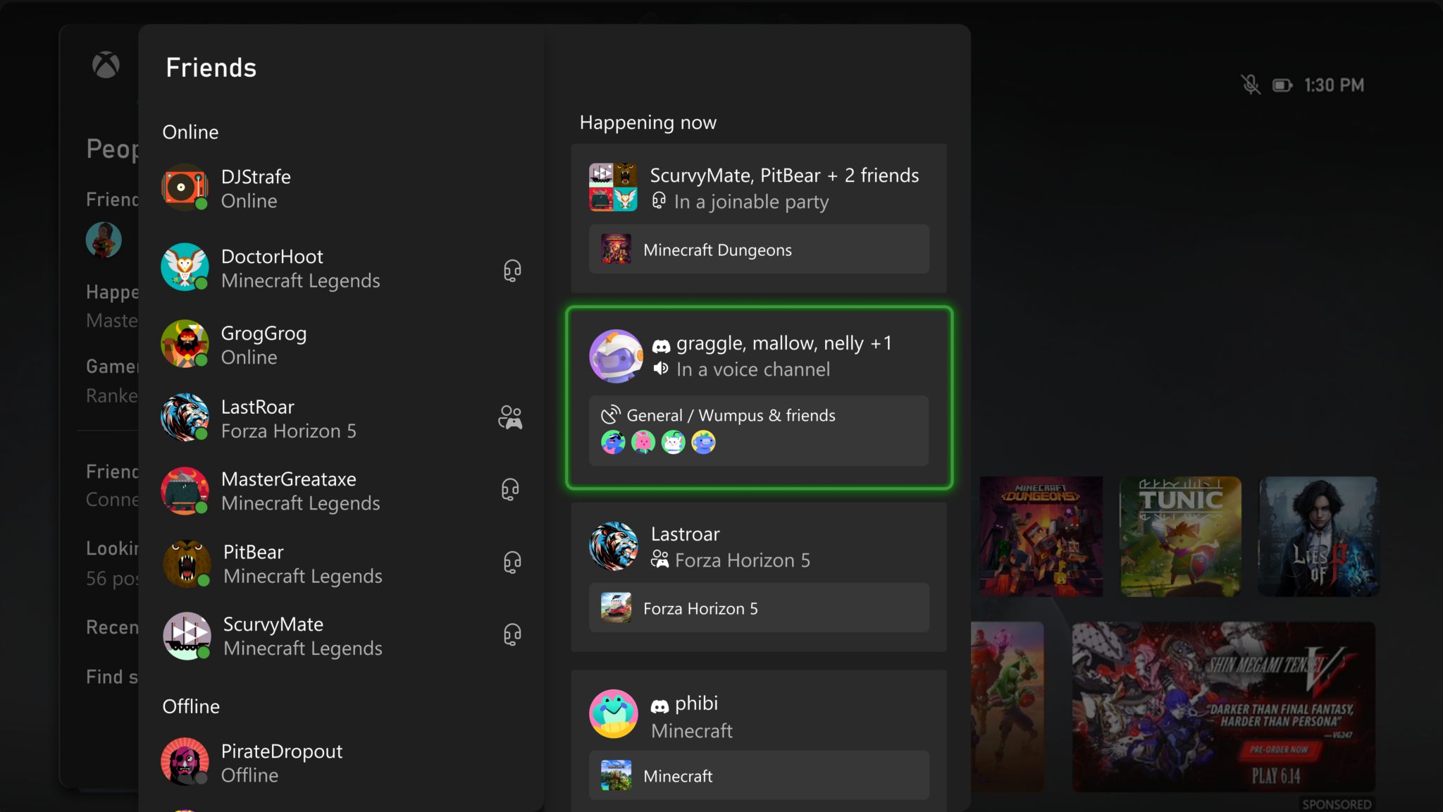Toggle PitBear's headset chat icon
This screenshot has height=812, width=1443.
pyautogui.click(x=512, y=562)
